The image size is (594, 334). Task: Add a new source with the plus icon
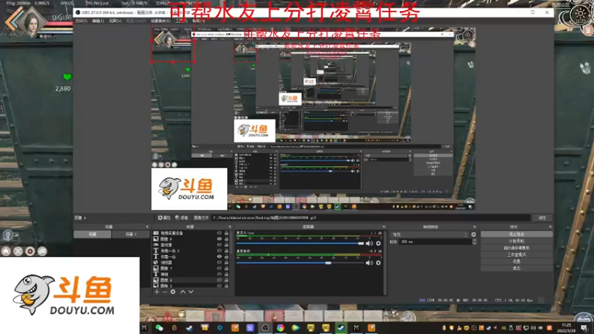(x=157, y=292)
